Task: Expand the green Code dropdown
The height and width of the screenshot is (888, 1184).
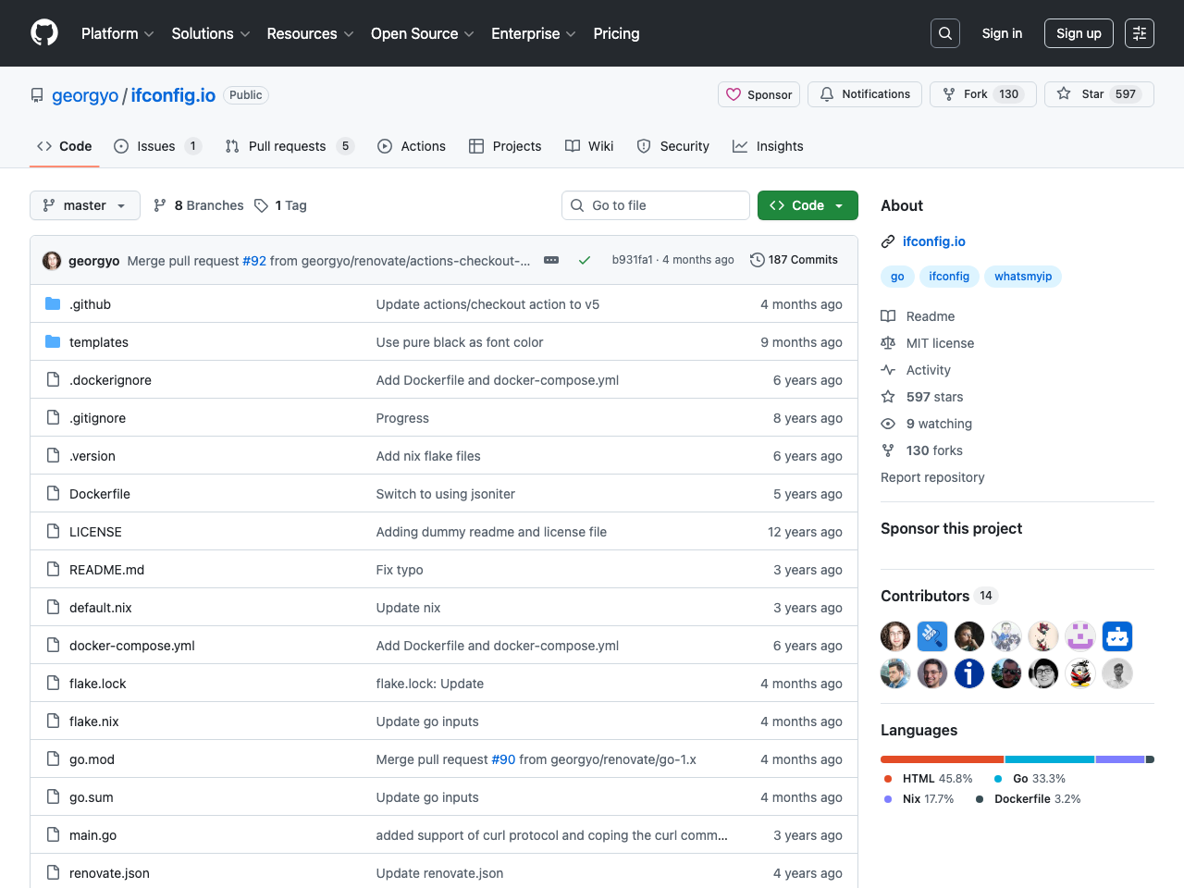Action: (808, 205)
